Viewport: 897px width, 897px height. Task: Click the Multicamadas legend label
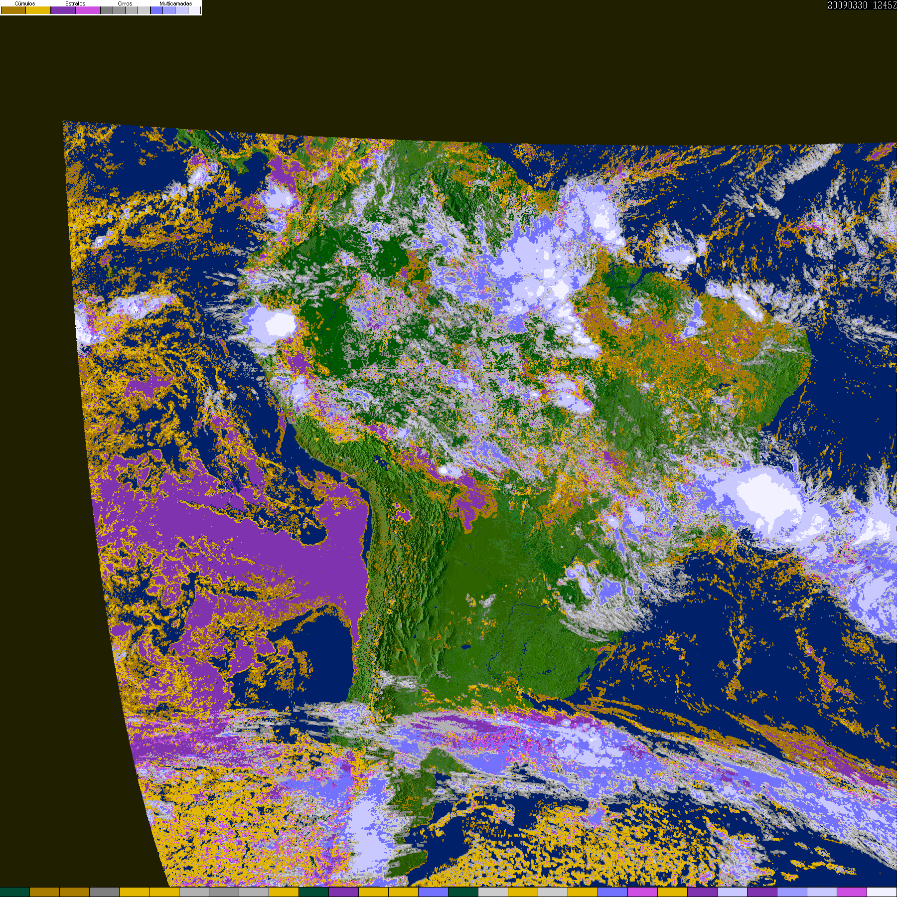tap(175, 3)
